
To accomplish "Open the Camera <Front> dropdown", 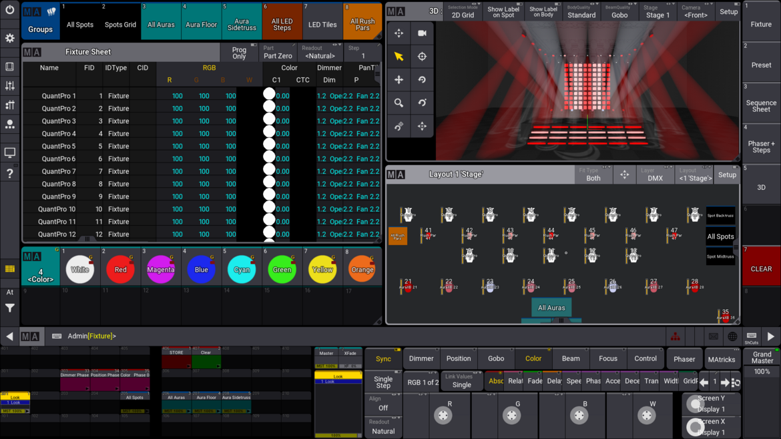I will click(696, 12).
